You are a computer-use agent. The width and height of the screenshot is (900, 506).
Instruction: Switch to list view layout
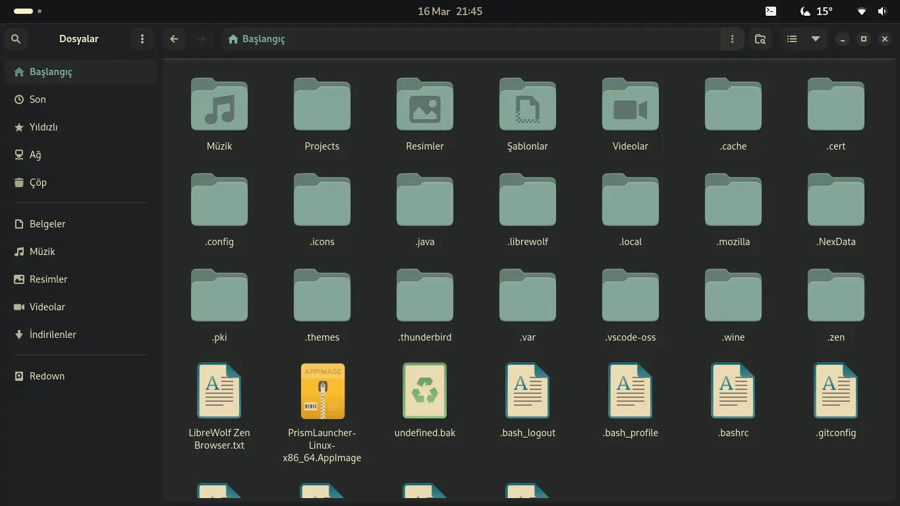[x=792, y=39]
